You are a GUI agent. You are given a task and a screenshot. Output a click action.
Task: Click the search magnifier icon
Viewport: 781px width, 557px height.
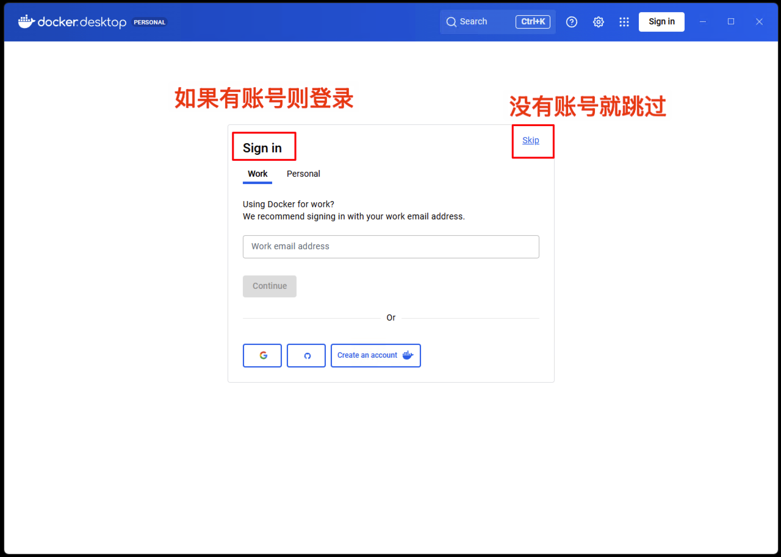pos(452,22)
